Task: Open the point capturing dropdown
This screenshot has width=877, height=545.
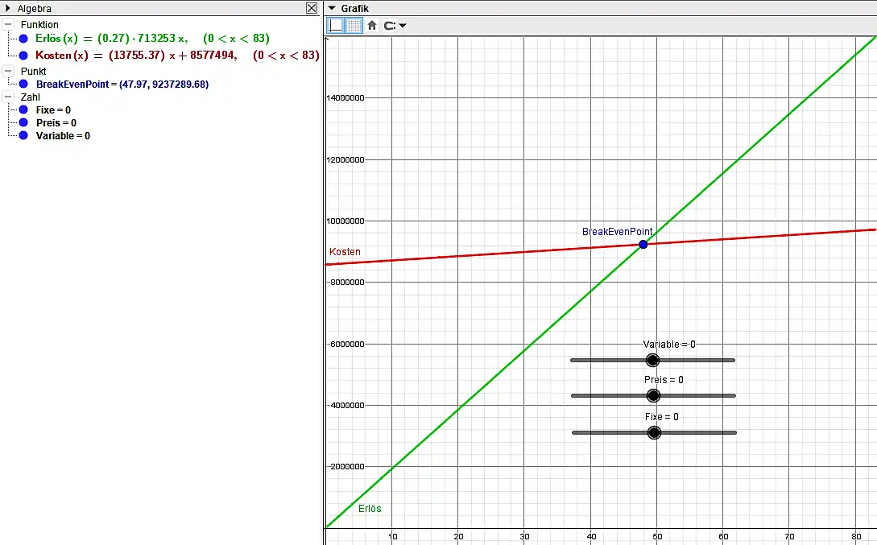Action: tap(395, 26)
